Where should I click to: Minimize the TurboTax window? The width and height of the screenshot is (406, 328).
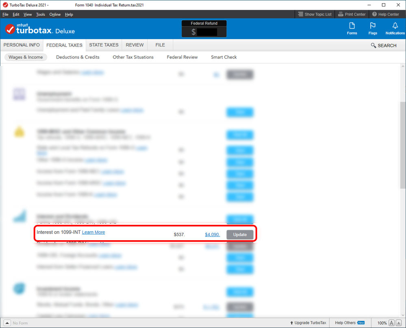(x=369, y=5)
